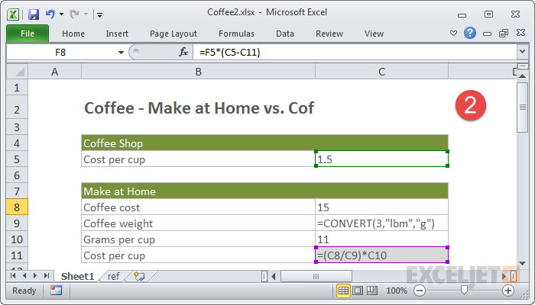Image resolution: width=535 pixels, height=305 pixels.
Task: Select the highlighted row 8 header
Action: click(x=17, y=207)
